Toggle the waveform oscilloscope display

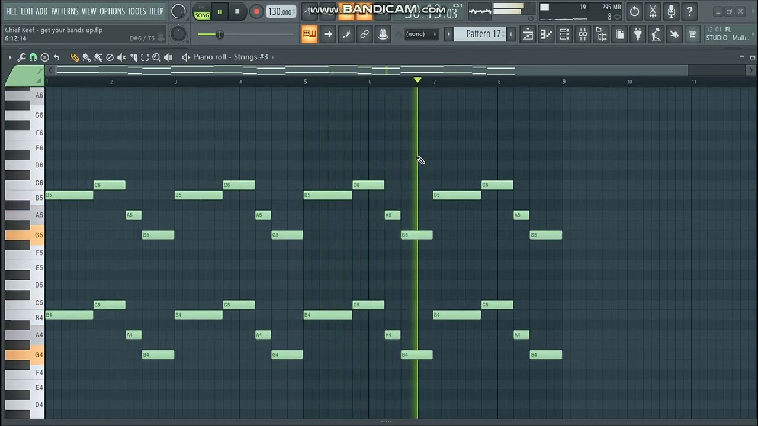[x=480, y=11]
